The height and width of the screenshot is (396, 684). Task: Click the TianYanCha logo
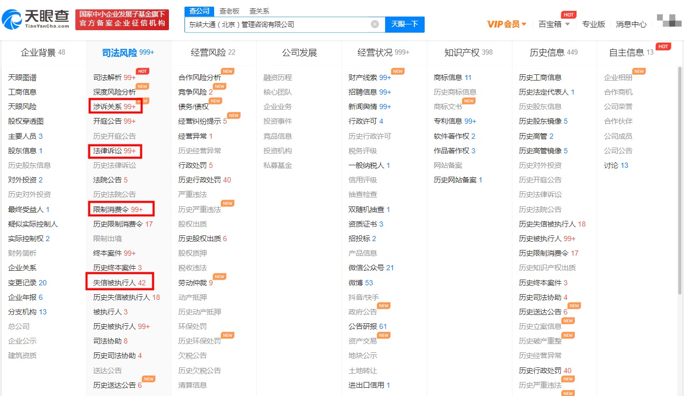click(35, 20)
